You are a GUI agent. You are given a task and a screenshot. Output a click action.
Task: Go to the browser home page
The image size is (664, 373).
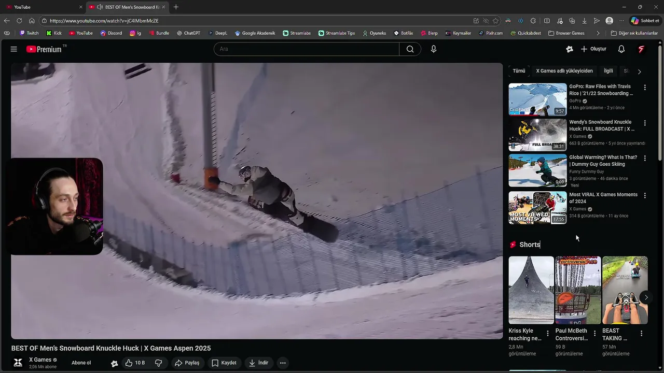pos(32,21)
